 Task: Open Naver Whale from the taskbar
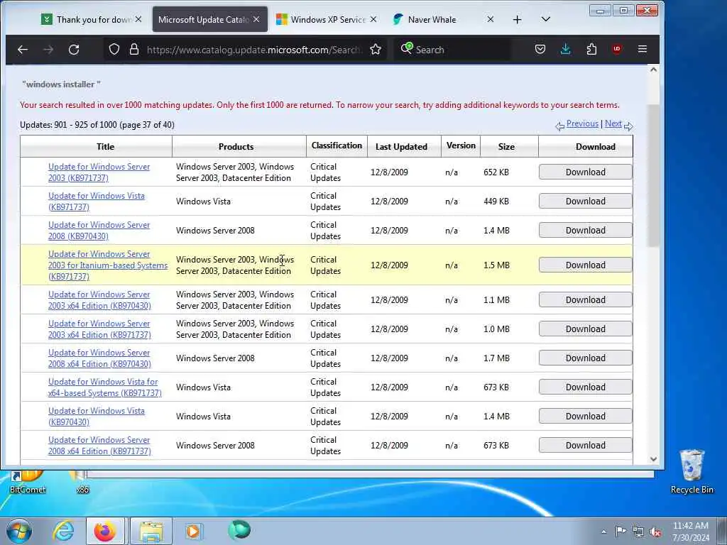point(239,530)
